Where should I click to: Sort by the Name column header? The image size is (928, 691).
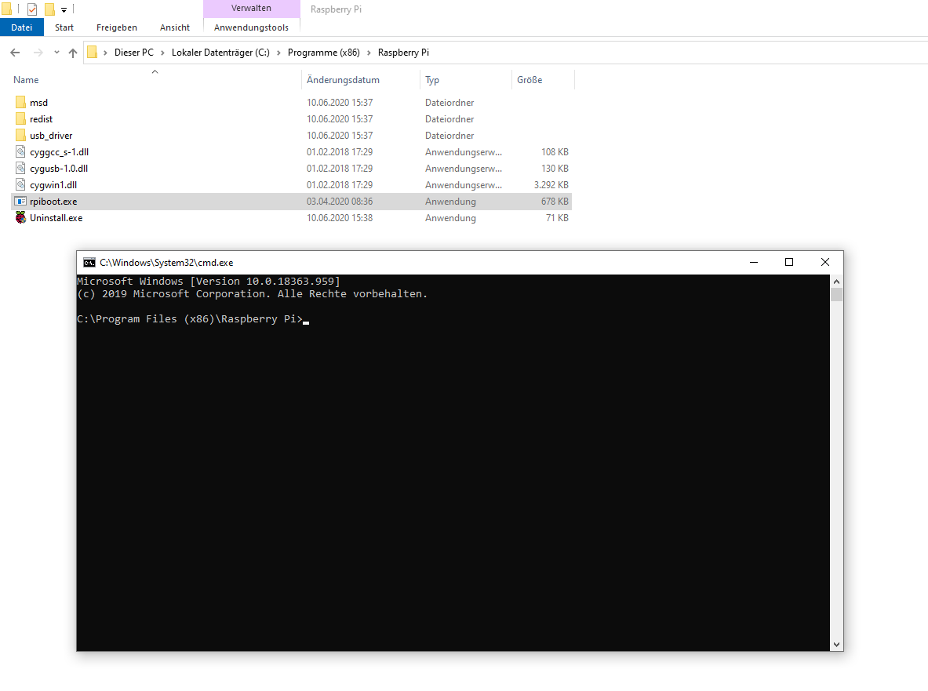(x=156, y=80)
